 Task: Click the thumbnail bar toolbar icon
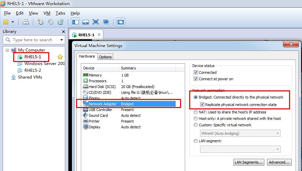click(86, 22)
